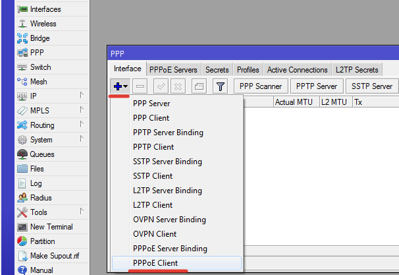Expand the System submenu arrow
Image resolution: width=399 pixels, height=275 pixels.
[82, 139]
